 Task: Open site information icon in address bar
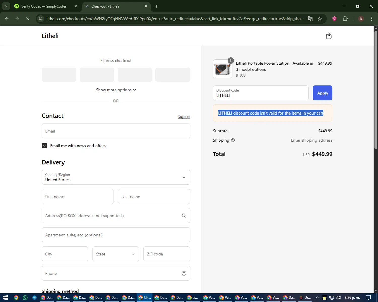tap(40, 19)
